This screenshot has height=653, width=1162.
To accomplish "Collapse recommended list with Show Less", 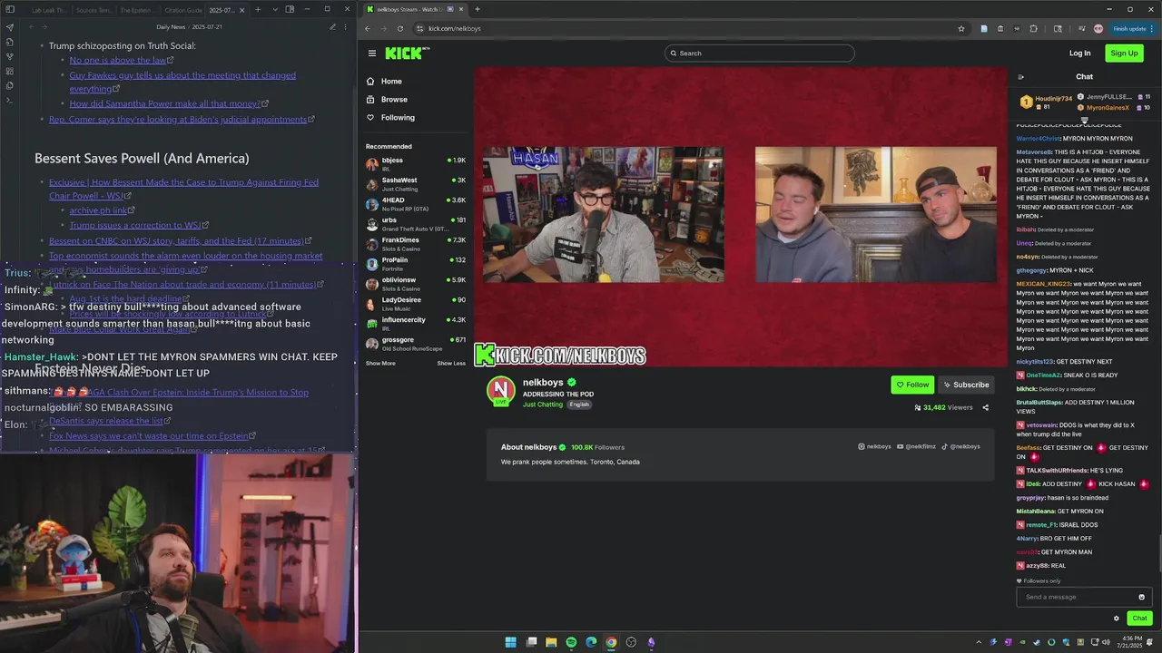I will click(x=451, y=364).
